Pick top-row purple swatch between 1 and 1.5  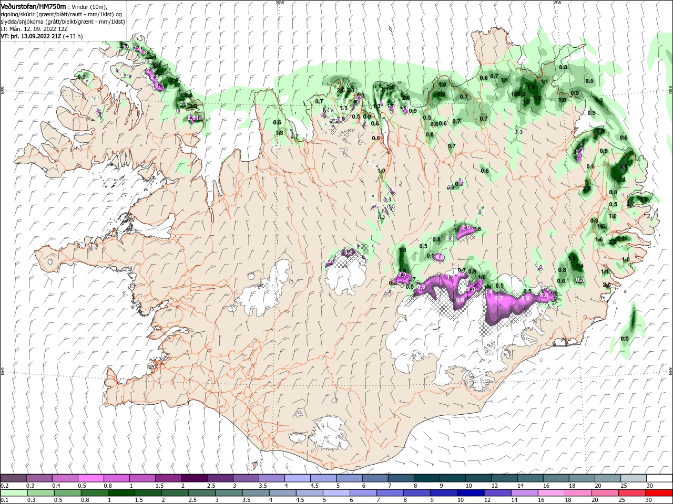[142, 478]
